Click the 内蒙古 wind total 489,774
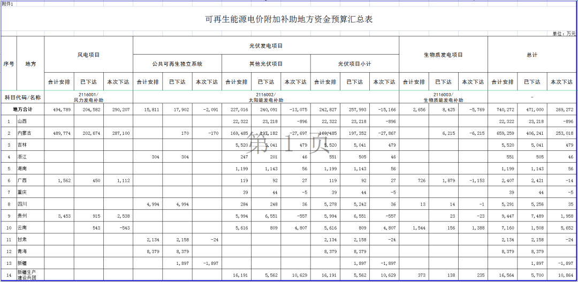Viewport: 578px width, 282px height. pyautogui.click(x=59, y=133)
